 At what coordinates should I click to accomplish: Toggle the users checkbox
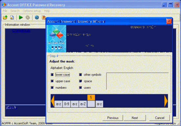pyautogui.click(x=80, y=88)
